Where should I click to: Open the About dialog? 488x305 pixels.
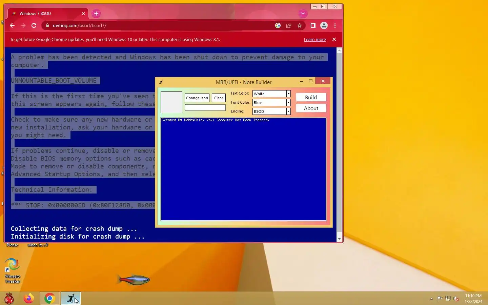311,108
